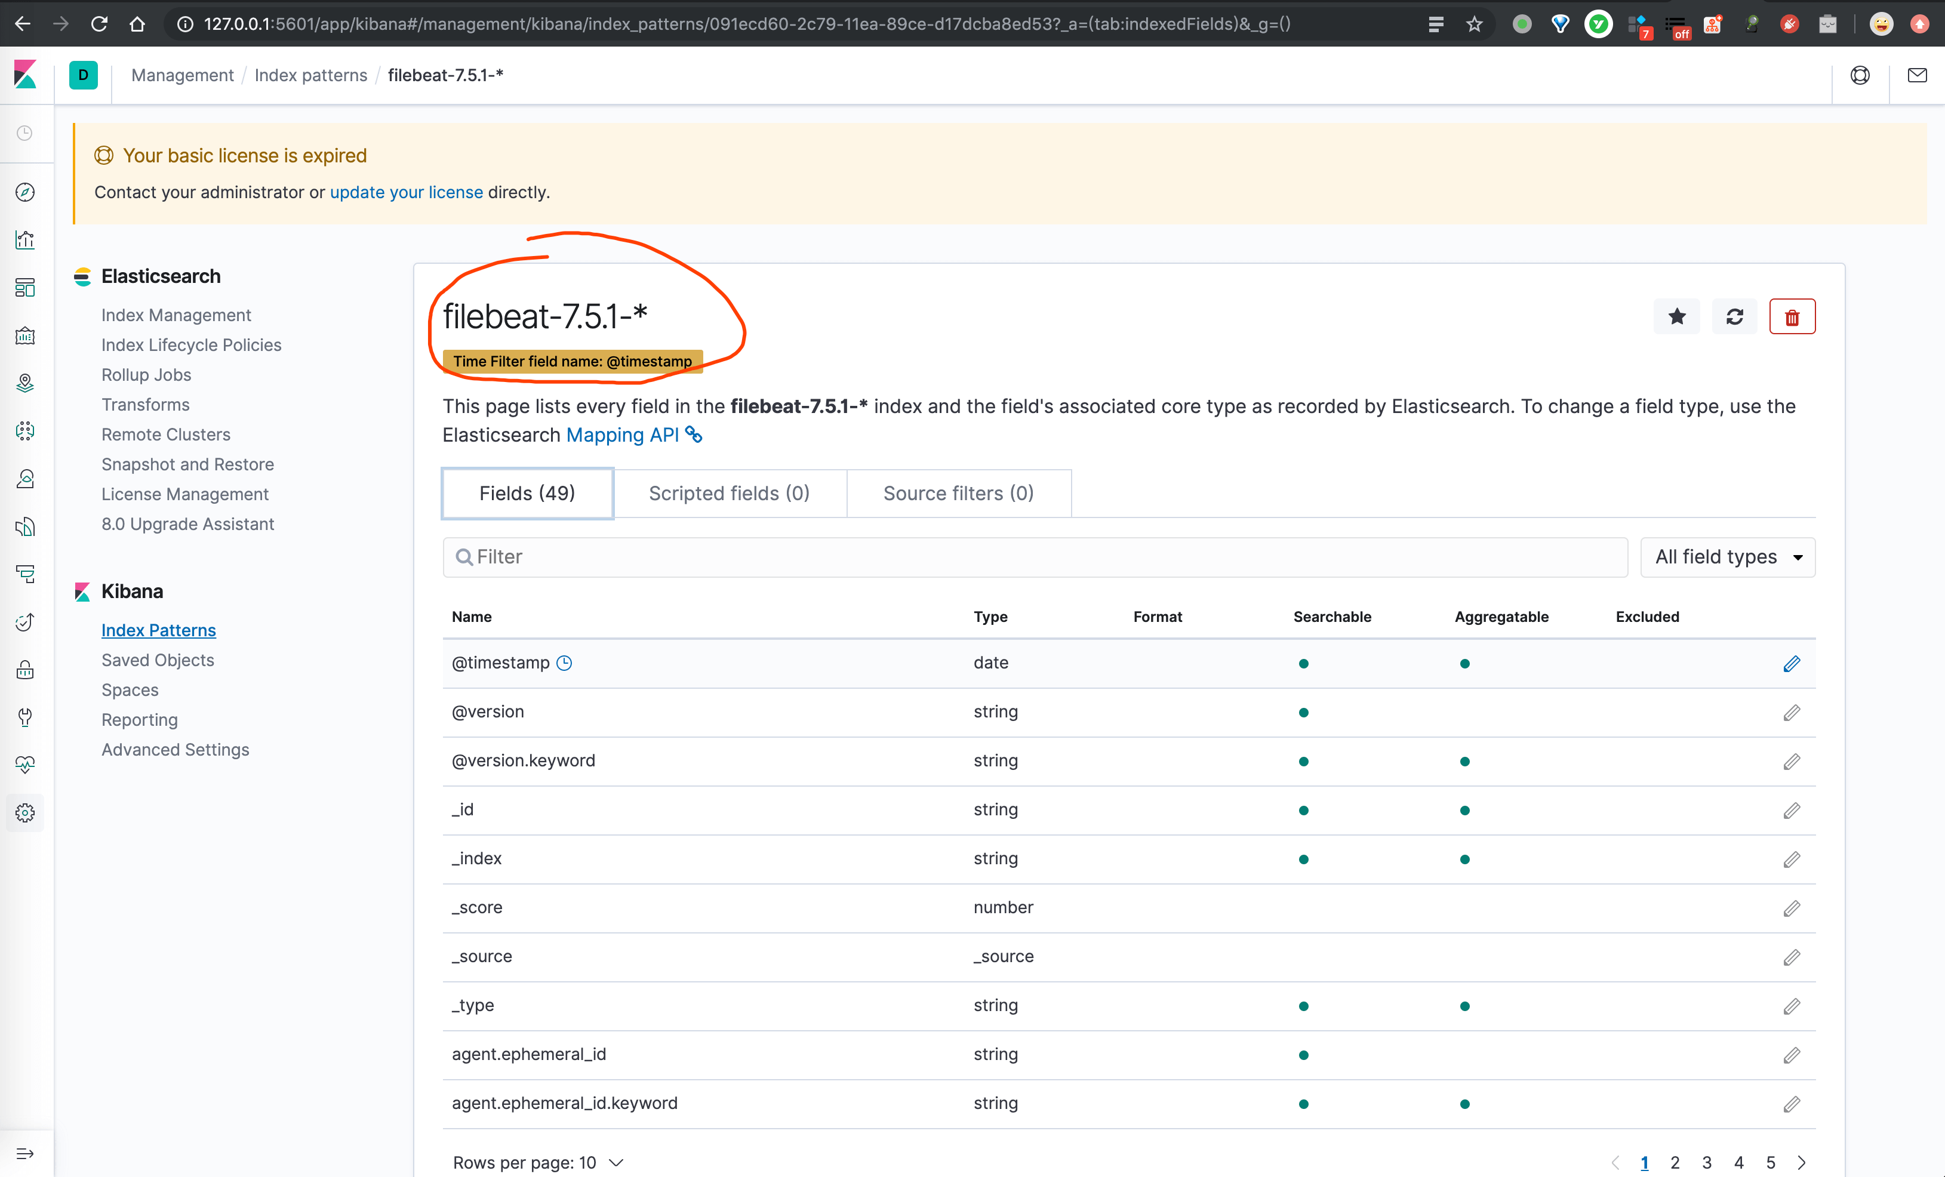Edit the @version field pencil icon
Viewport: 1945px width, 1177px height.
click(x=1791, y=712)
